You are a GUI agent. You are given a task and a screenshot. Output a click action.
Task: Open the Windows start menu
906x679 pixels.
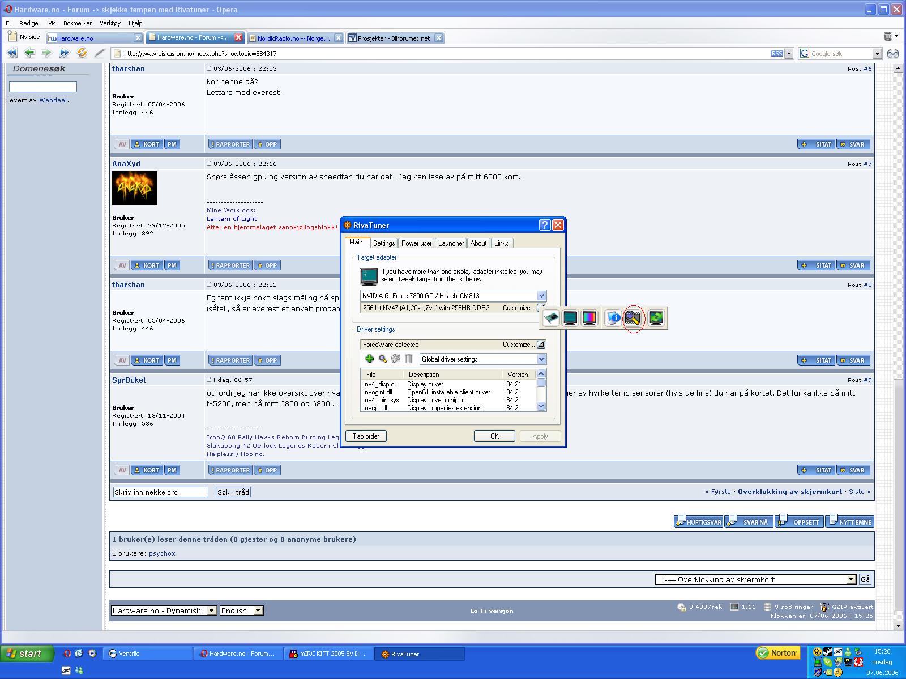[27, 654]
